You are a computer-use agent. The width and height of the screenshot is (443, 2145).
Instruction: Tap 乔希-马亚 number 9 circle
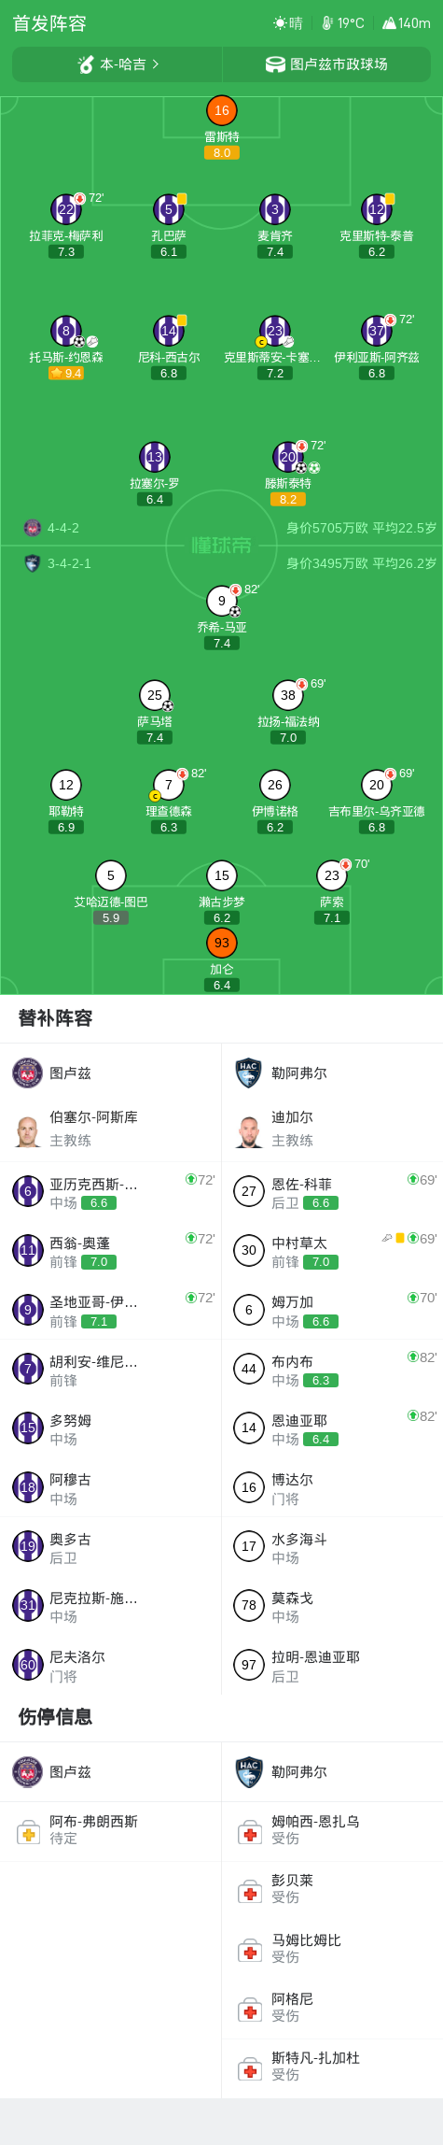[222, 601]
